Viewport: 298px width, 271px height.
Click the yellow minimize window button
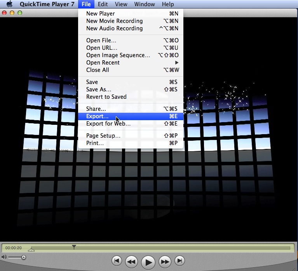[12, 13]
